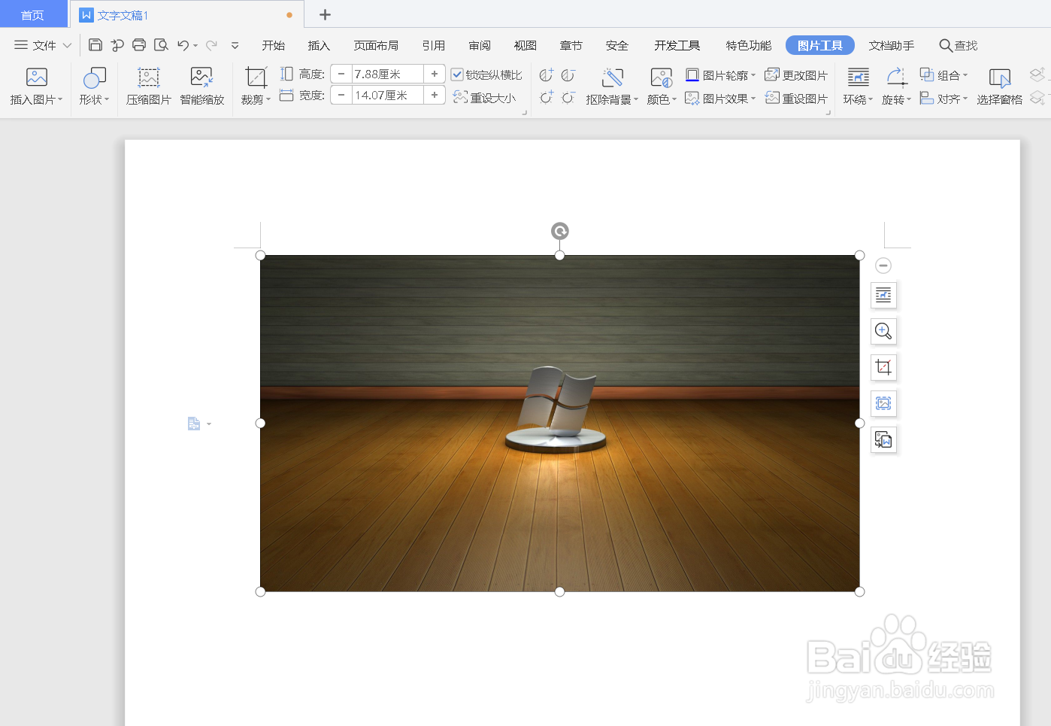1051x726 pixels.
Task: Click the paragraph layout icon left of image
Action: click(194, 424)
